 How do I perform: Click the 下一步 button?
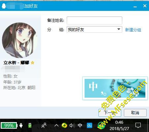point(110,113)
